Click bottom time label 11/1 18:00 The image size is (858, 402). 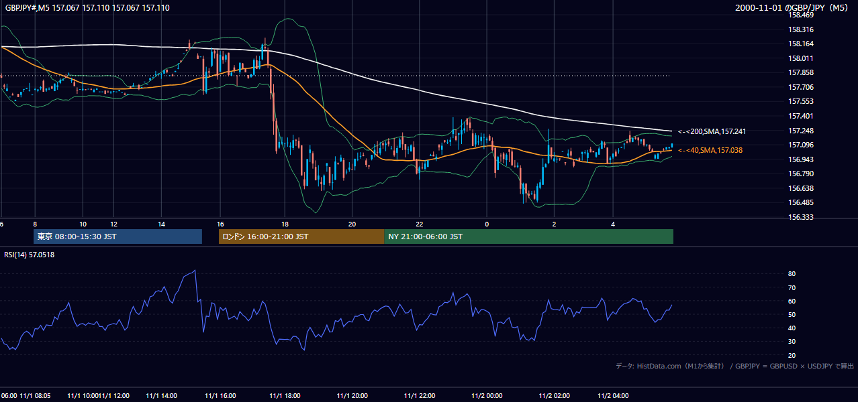(285, 396)
